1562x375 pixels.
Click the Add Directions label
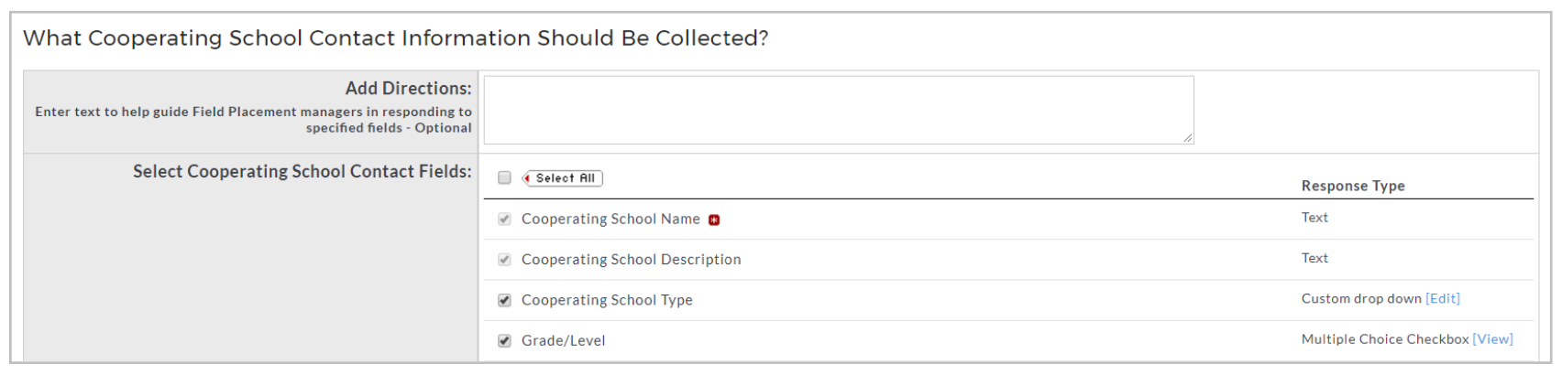(x=408, y=88)
